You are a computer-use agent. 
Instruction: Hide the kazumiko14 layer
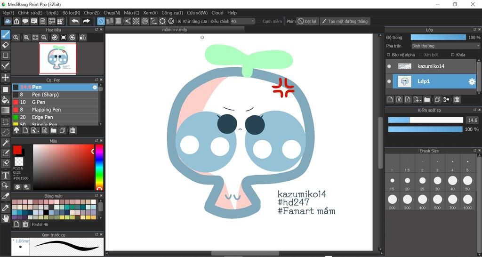pyautogui.click(x=389, y=66)
